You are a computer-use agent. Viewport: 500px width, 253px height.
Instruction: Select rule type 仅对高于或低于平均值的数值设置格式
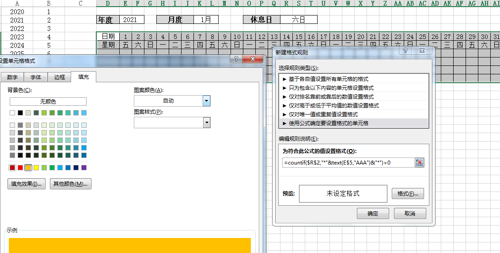coord(353,105)
